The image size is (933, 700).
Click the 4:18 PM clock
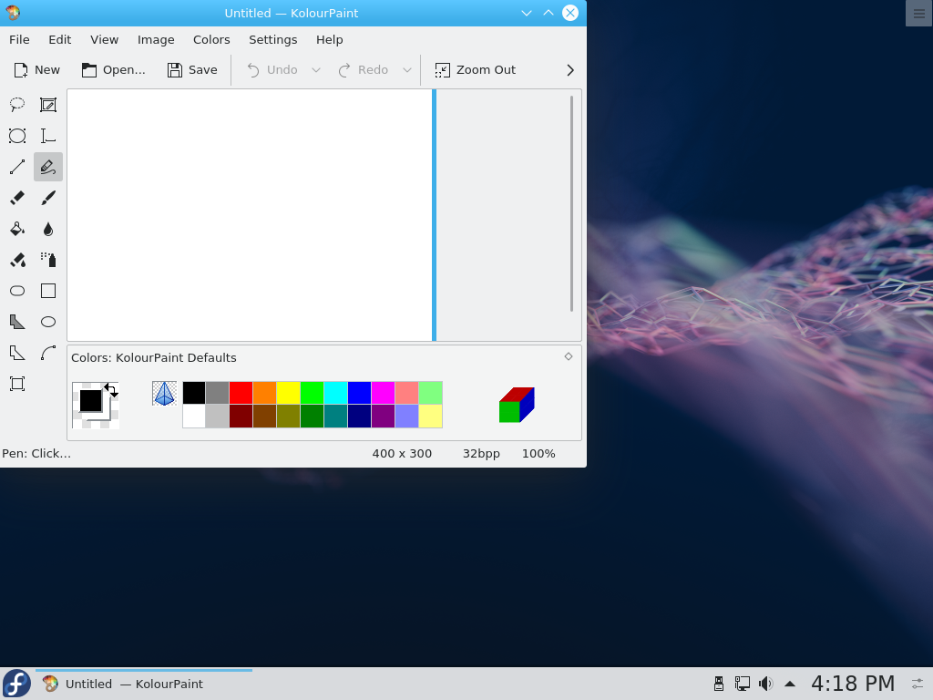[x=853, y=684]
